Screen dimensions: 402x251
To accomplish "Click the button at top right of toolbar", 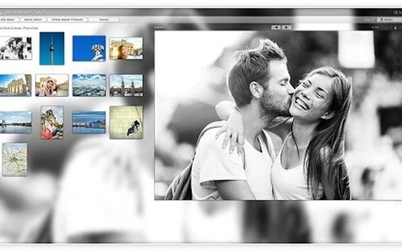I will [388, 19].
